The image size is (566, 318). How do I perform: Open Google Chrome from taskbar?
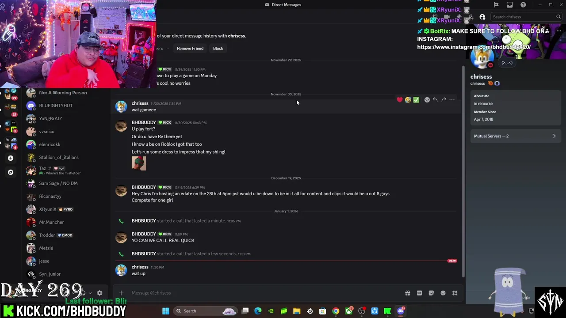[x=336, y=311]
